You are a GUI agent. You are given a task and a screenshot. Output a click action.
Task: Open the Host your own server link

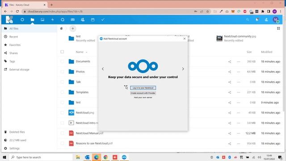(x=143, y=97)
